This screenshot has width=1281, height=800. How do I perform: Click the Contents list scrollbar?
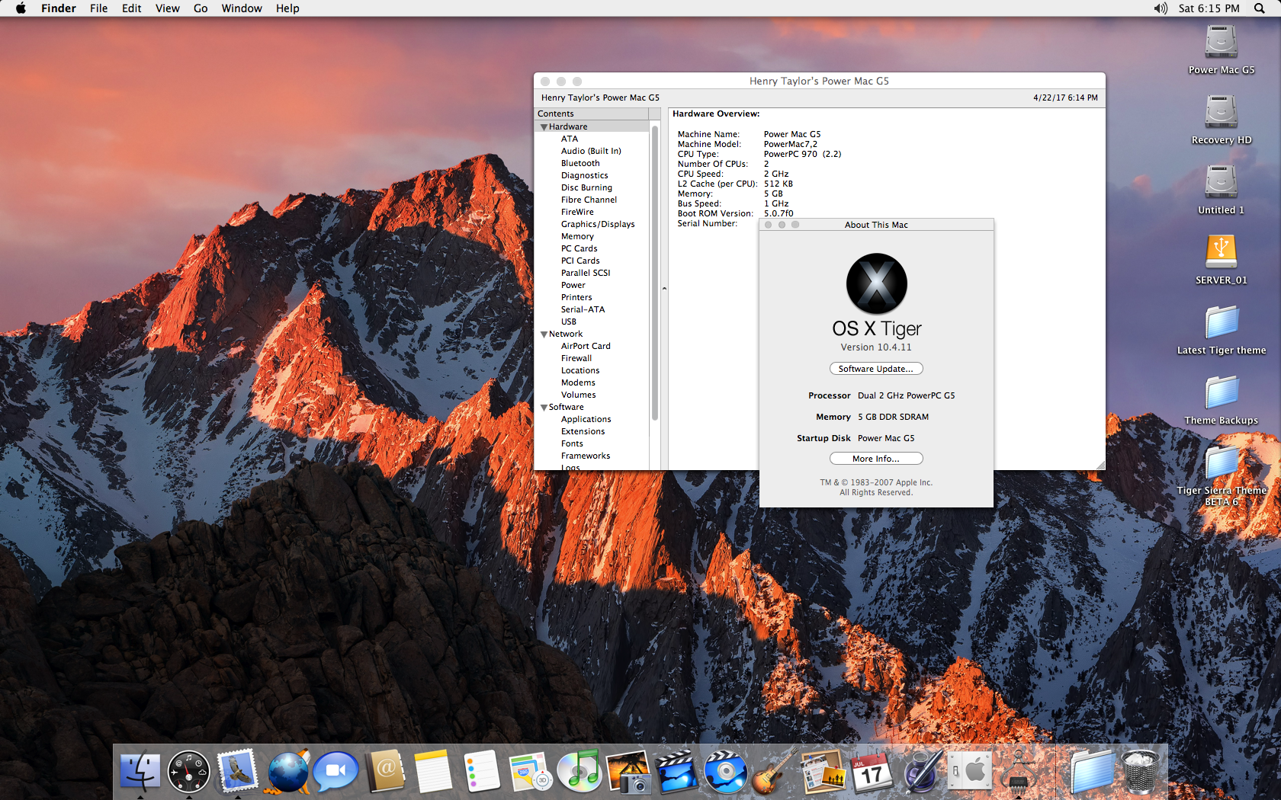pos(655,272)
